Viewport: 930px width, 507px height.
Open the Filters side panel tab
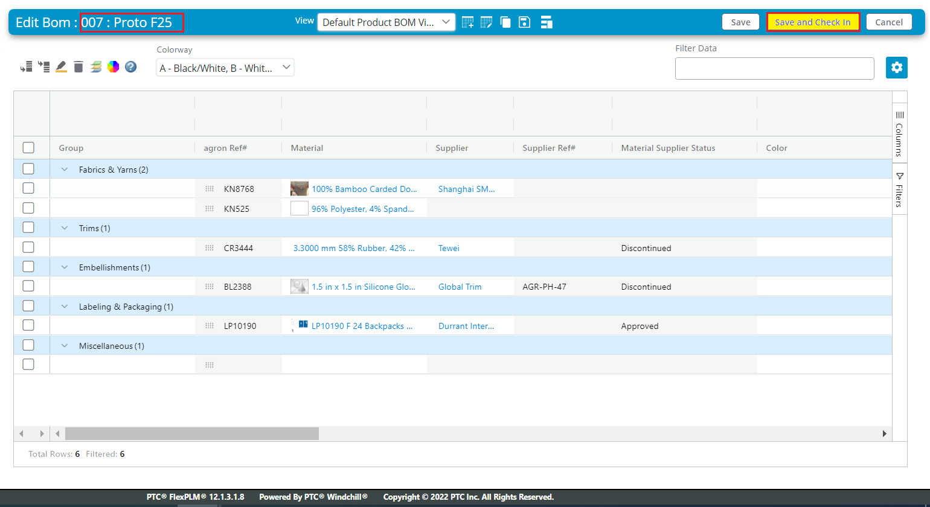pyautogui.click(x=899, y=190)
